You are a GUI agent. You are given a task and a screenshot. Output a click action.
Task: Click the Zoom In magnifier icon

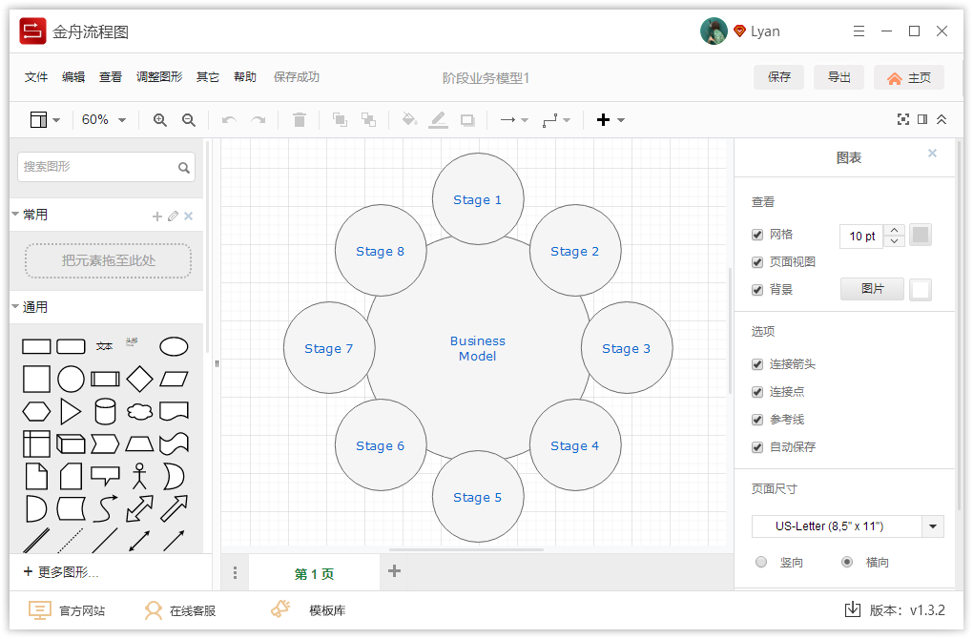coord(160,119)
